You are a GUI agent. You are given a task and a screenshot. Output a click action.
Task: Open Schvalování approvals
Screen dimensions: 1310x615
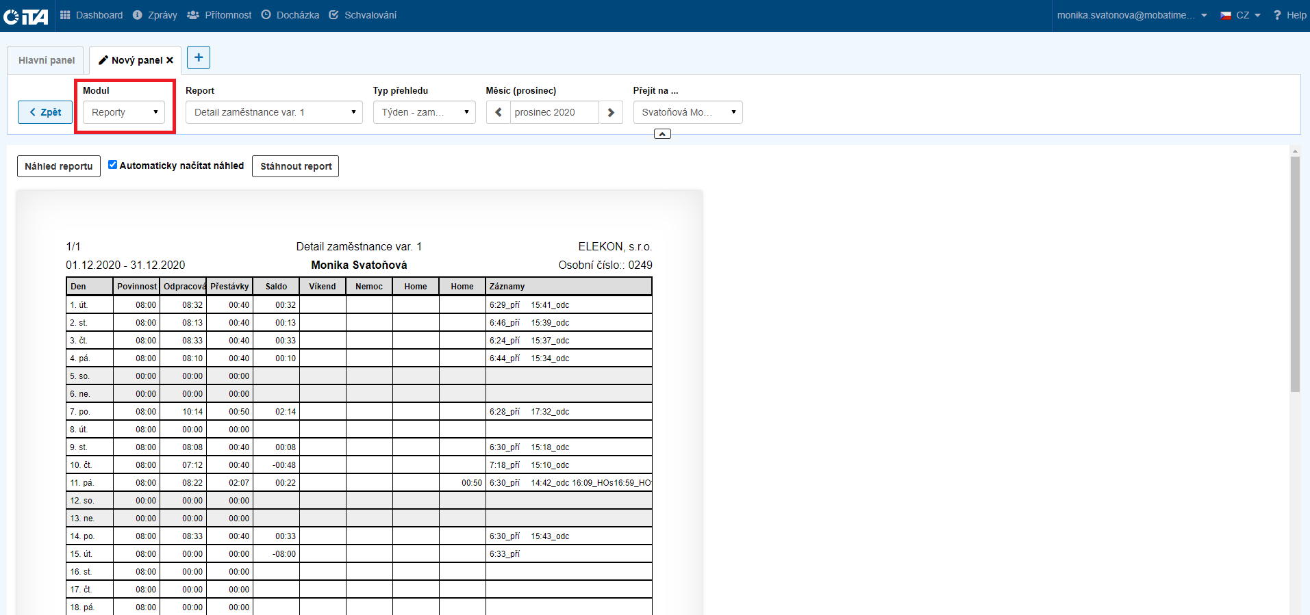[x=363, y=15]
